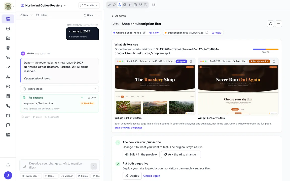Click the 50 / 50 split bar
The image size is (290, 181).
pyautogui.click(x=266, y=49)
